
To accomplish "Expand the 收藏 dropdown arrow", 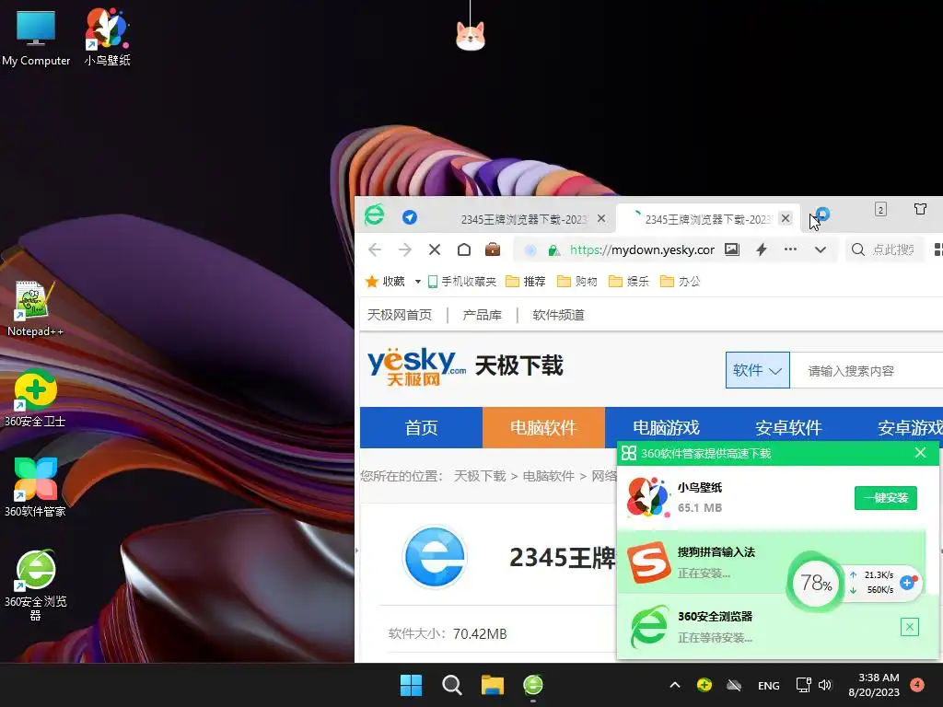I will (417, 282).
